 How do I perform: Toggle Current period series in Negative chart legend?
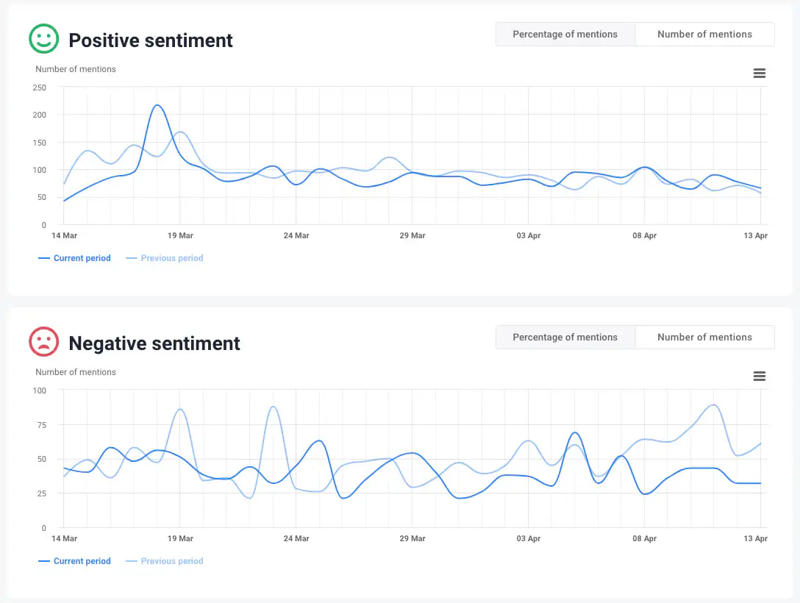tap(74, 561)
